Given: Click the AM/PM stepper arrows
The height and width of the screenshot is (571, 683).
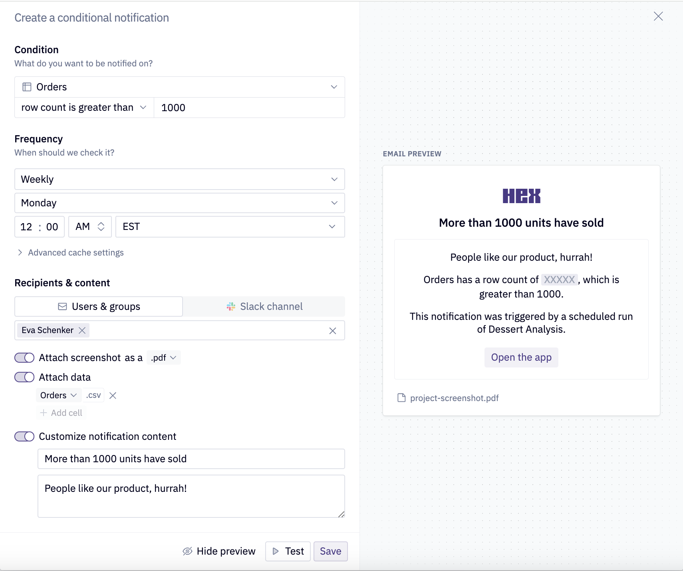Looking at the screenshot, I should point(101,227).
